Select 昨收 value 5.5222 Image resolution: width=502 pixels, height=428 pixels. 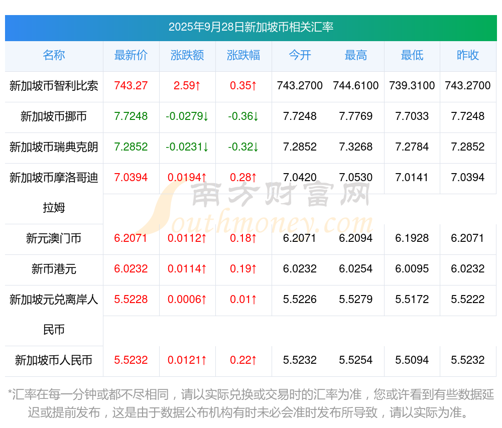click(x=468, y=300)
